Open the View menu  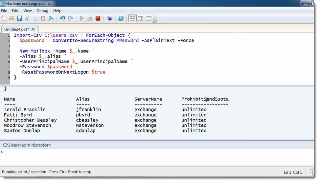coord(28,11)
